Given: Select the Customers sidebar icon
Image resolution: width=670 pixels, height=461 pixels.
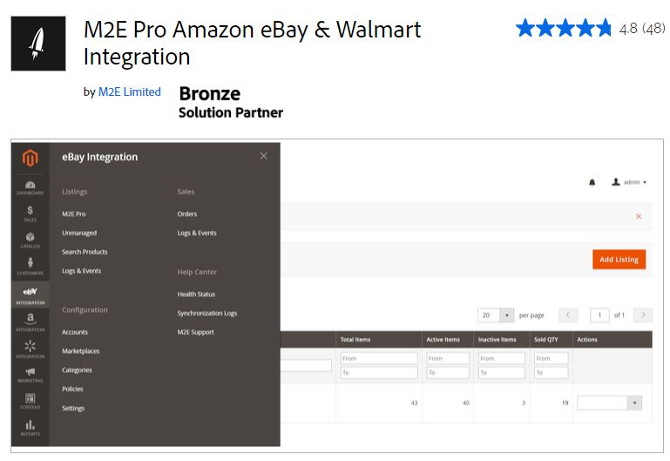Looking at the screenshot, I should (30, 266).
